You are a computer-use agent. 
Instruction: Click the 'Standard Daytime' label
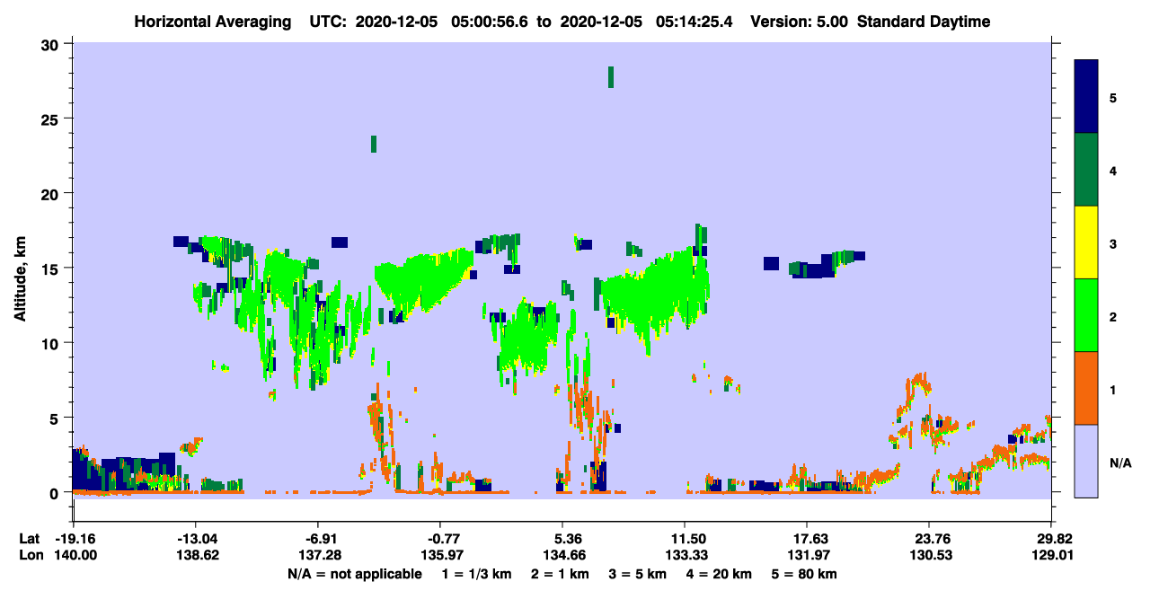924,22
